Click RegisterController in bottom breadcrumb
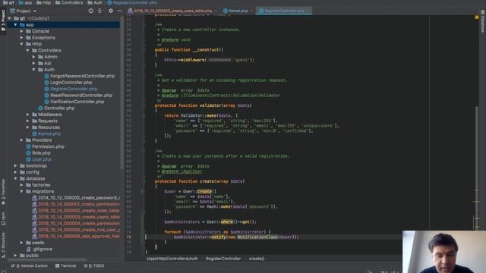Screen dimensions: 486x273 pyautogui.click(x=223, y=259)
